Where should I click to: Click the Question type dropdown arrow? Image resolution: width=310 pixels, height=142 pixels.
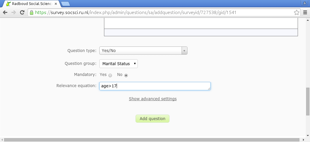[x=184, y=51]
